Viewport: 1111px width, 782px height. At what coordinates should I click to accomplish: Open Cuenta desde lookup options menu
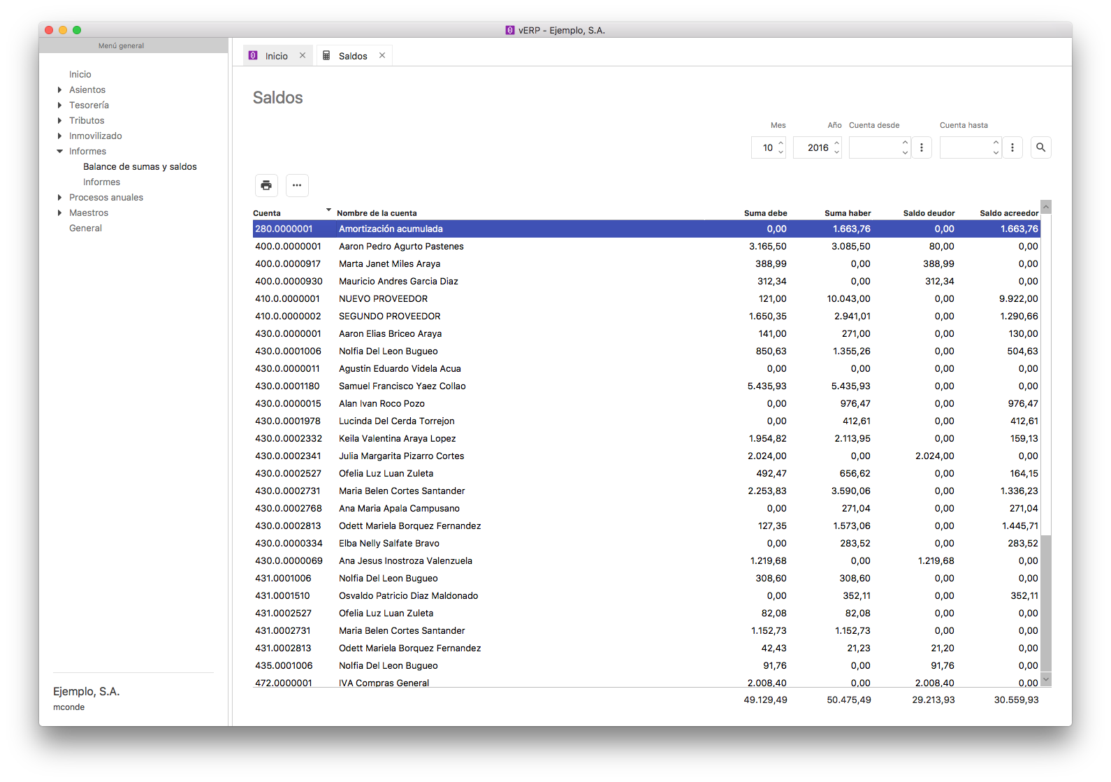[x=922, y=147]
